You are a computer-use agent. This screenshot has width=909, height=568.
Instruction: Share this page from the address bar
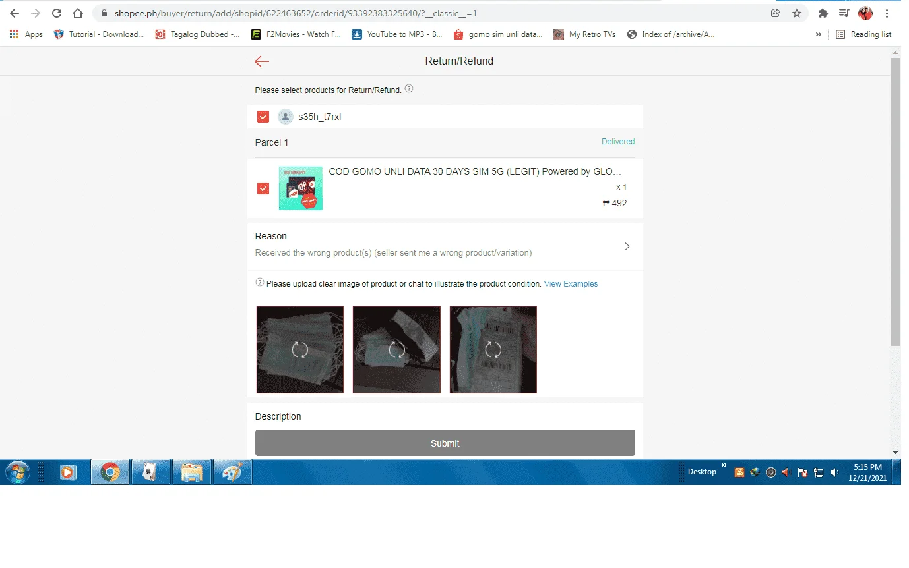click(776, 13)
